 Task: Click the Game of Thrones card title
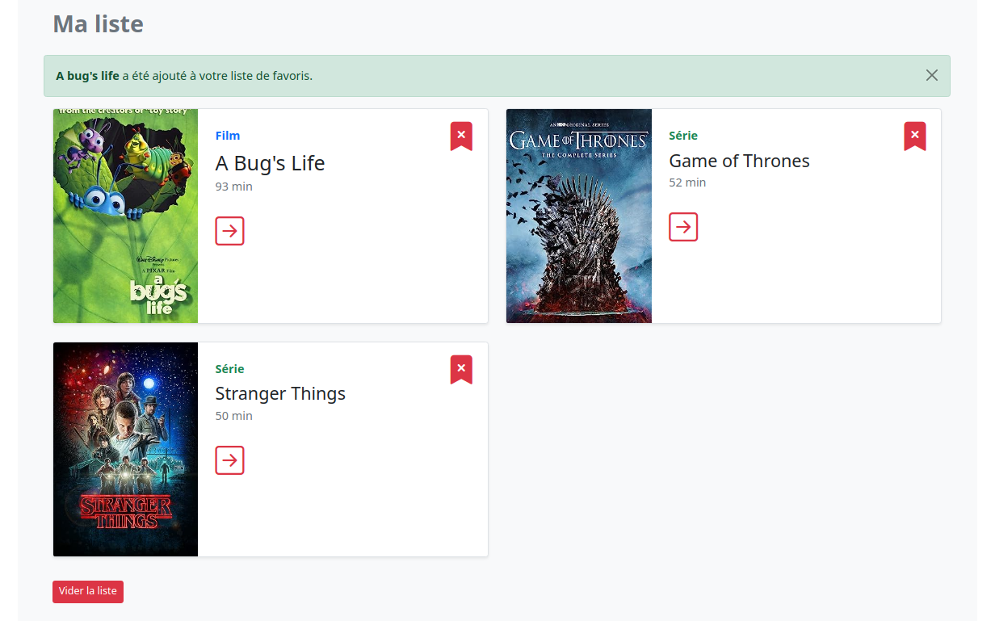click(x=739, y=161)
